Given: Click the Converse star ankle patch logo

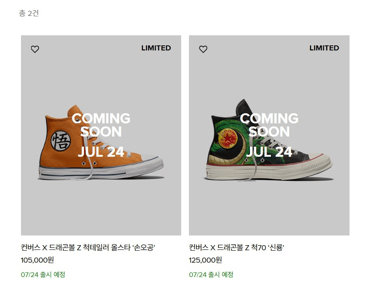Looking at the screenshot, I should (228, 138).
